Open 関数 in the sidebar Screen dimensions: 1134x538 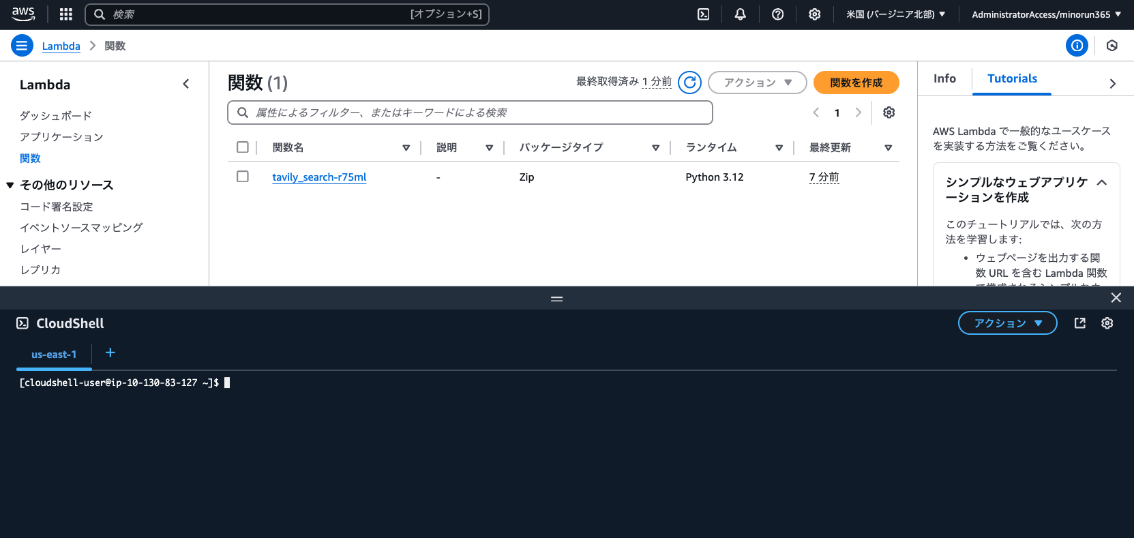[31, 158]
